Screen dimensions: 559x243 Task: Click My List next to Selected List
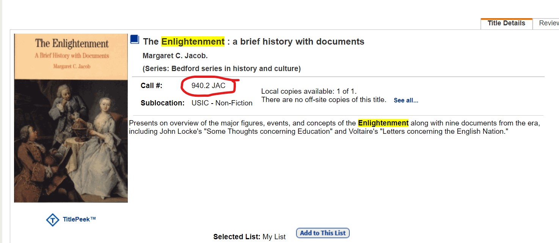[x=274, y=237]
